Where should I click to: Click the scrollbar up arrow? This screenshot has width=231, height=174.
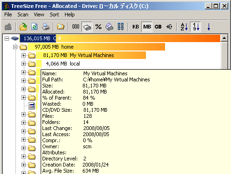224,38
